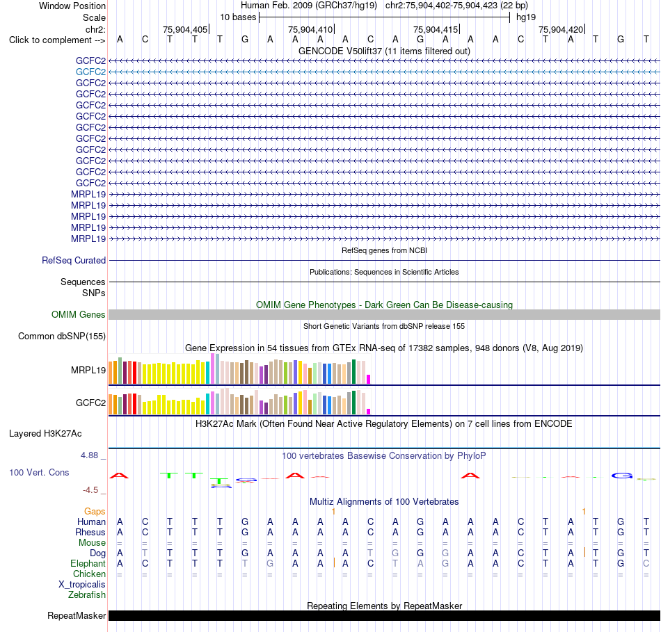Viewport: 661px width, 632px height.
Task: Click the 'Common dbSNP(155)' track label
Action: pyautogui.click(x=62, y=337)
